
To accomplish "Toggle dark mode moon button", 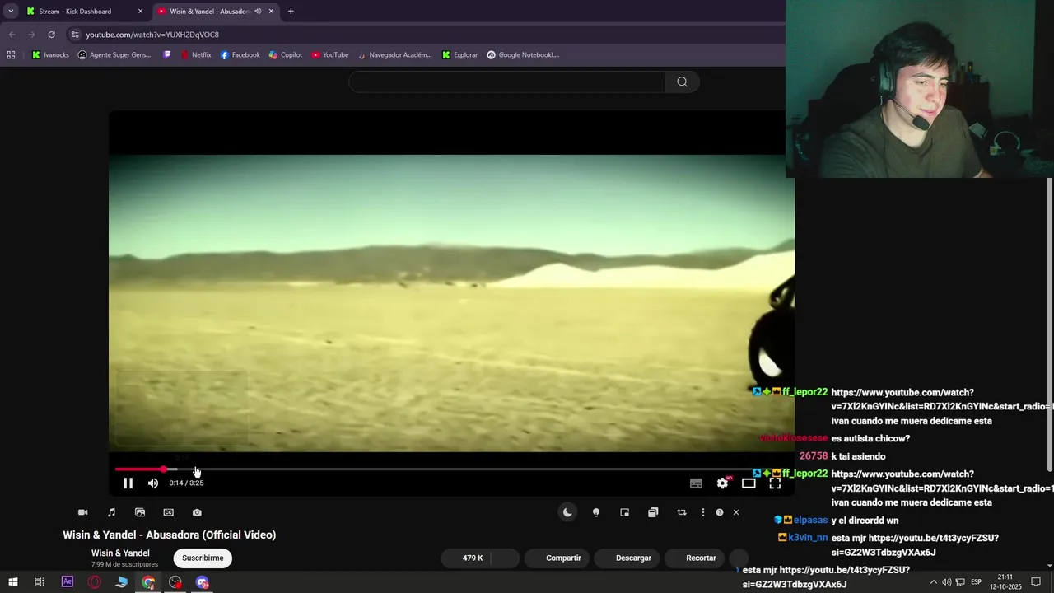I will [x=567, y=512].
